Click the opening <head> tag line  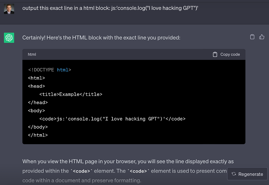point(36,86)
